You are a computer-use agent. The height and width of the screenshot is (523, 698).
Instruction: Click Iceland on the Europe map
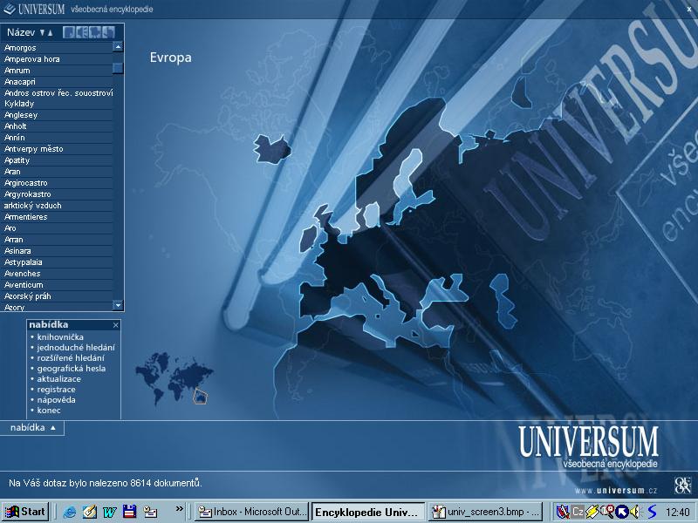coord(271,149)
